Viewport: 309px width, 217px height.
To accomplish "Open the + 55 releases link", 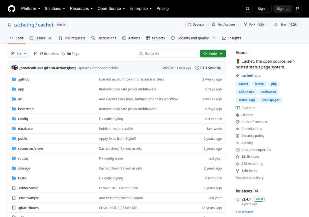I will (x=244, y=212).
